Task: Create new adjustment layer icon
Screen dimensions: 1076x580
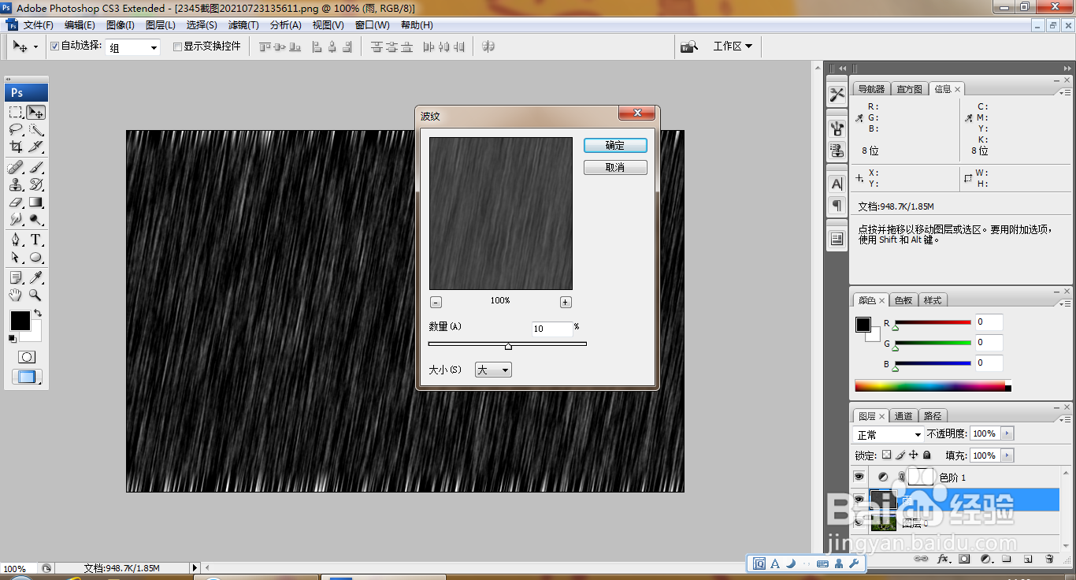Action: tap(985, 559)
